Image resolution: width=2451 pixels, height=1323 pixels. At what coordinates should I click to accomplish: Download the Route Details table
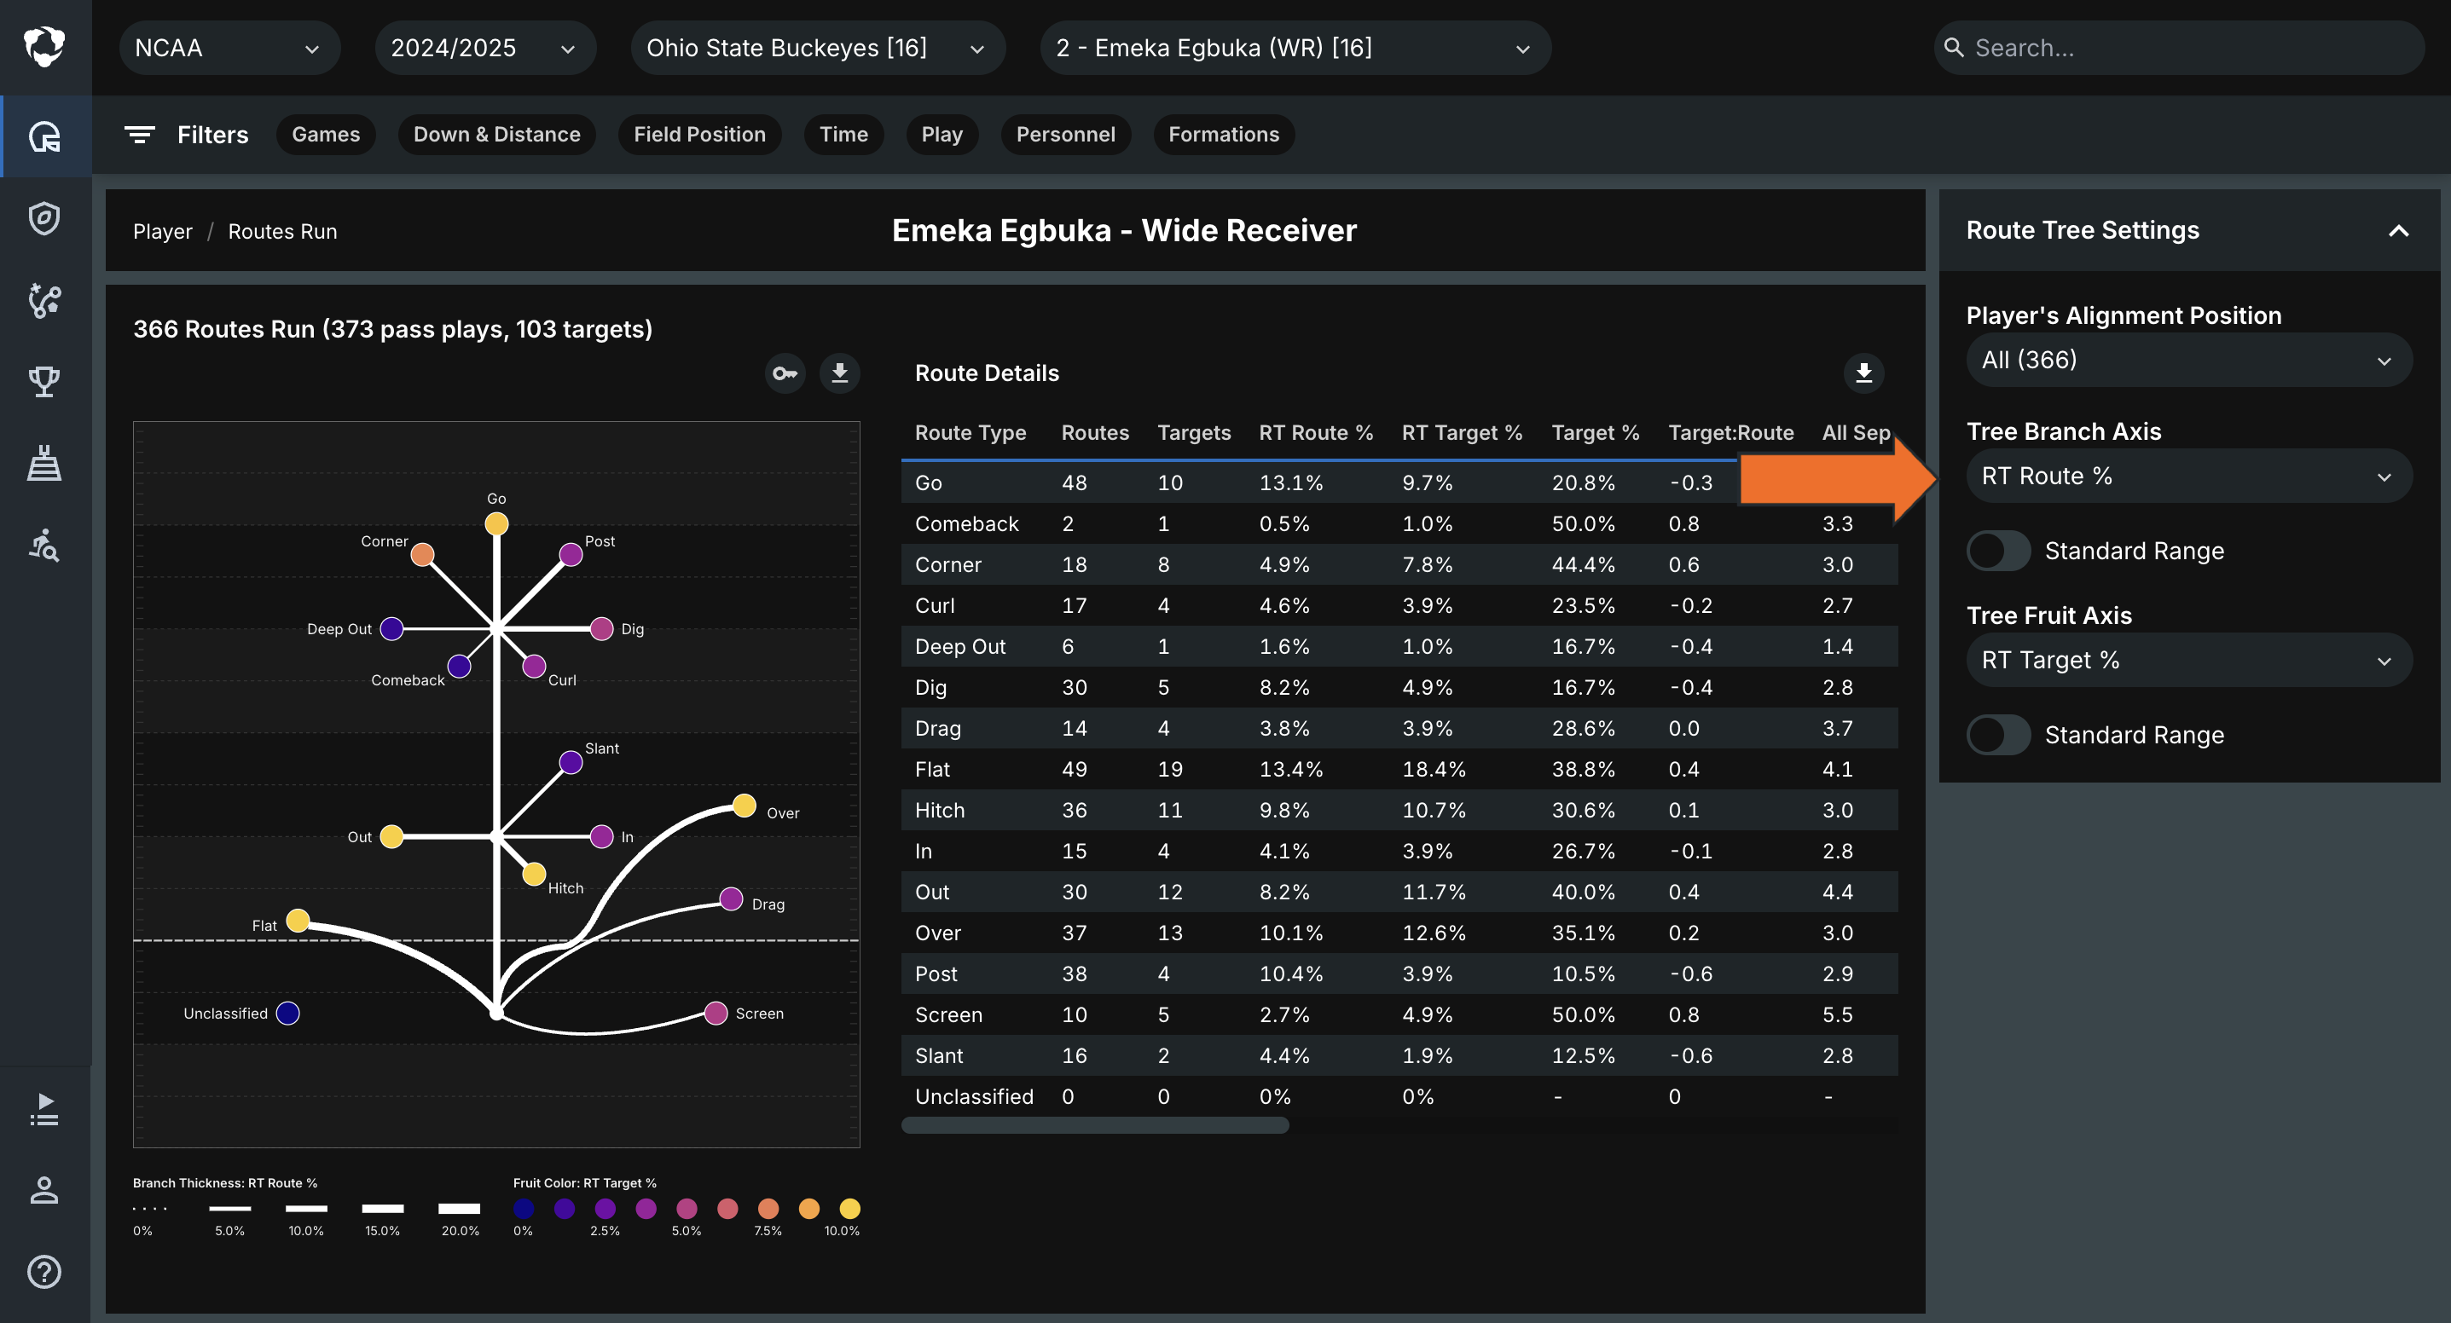1864,373
